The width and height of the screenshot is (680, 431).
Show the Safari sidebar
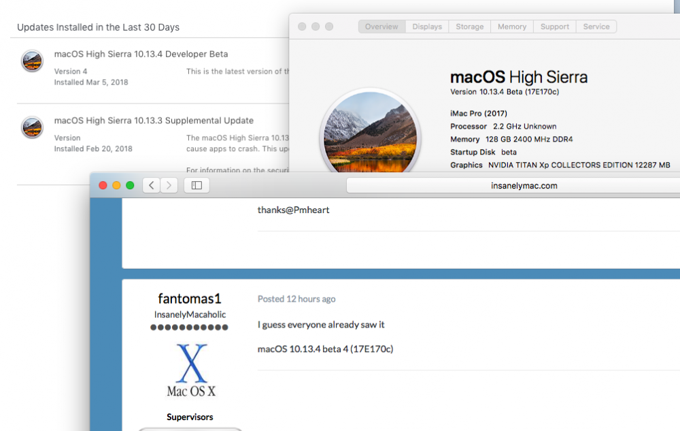(197, 185)
